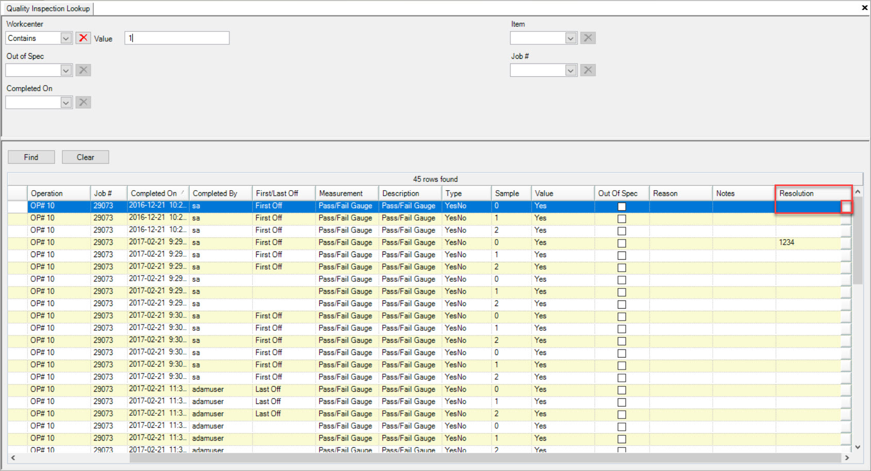Open the Item dropdown

point(570,38)
